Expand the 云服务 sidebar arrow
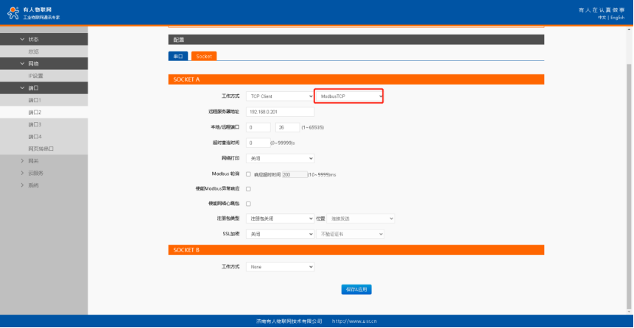This screenshot has height=328, width=634. tap(22, 173)
